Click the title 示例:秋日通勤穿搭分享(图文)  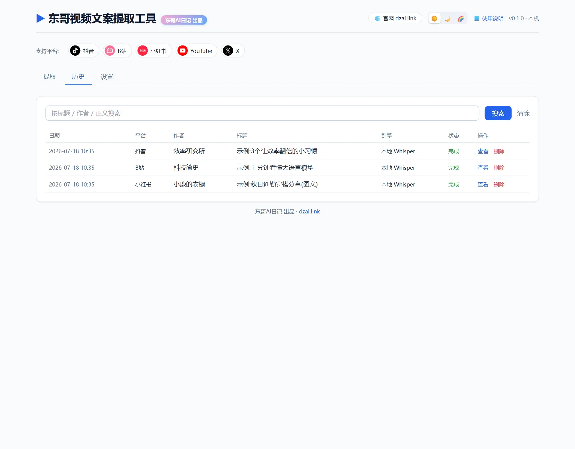[x=277, y=184]
